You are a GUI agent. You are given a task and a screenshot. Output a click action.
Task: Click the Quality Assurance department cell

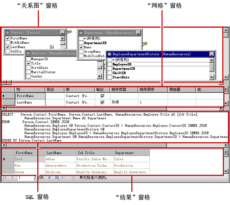[x=131, y=172]
